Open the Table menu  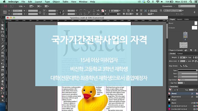click(x=65, y=2)
